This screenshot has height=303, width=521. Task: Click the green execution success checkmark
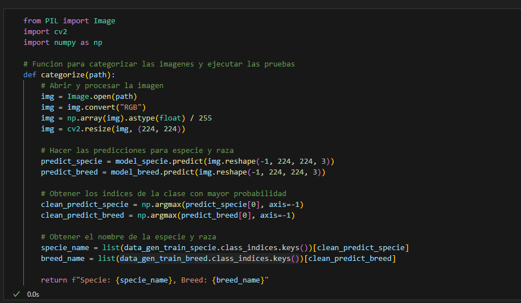click(x=15, y=294)
